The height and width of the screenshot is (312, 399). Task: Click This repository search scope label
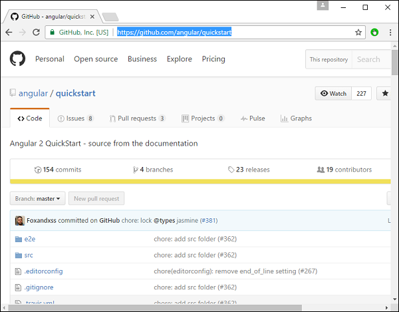[329, 59]
